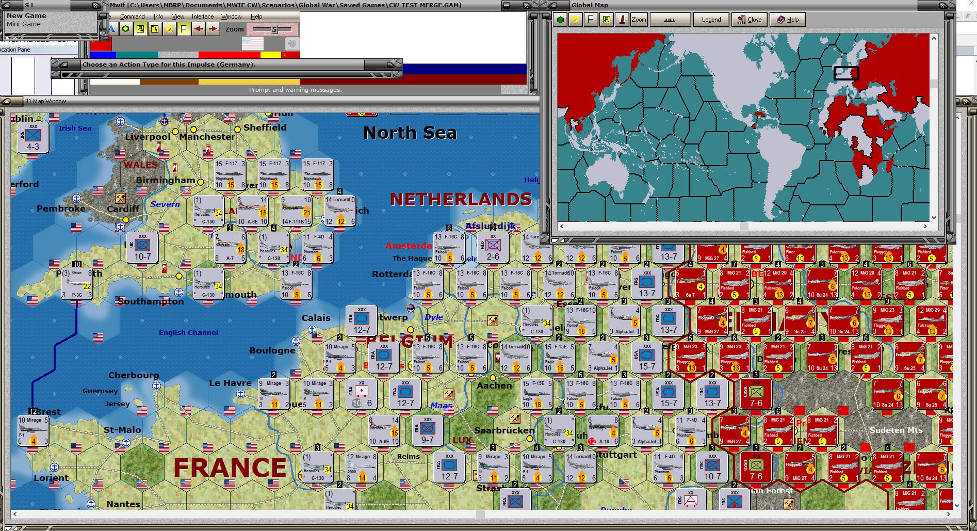Open the Window menu
Viewport: 977px width, 531px height.
coord(232,17)
